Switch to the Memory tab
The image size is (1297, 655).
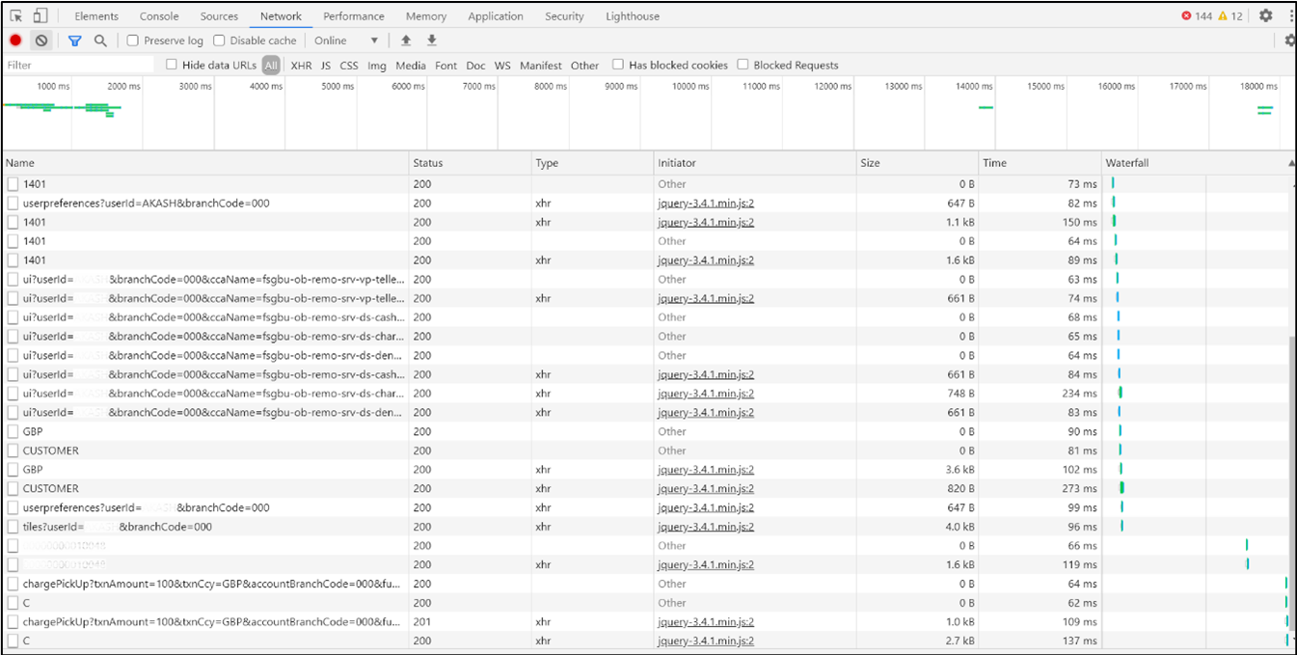(426, 16)
